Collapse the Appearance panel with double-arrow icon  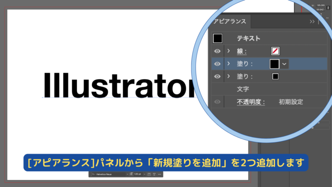312,22
